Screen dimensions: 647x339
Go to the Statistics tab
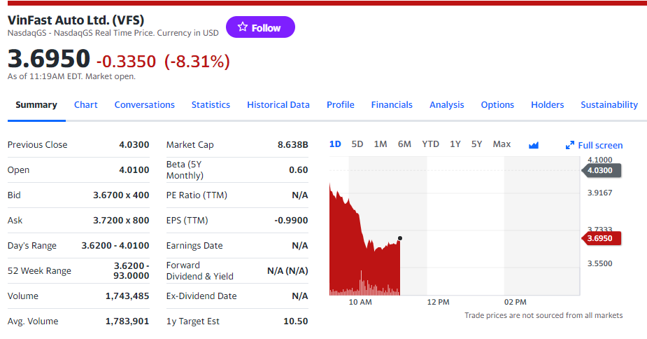(211, 104)
